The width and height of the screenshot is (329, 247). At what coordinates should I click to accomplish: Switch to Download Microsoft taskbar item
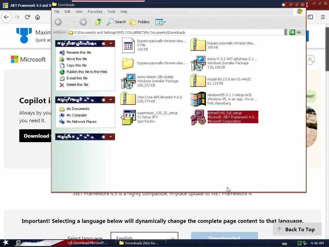(x=88, y=243)
